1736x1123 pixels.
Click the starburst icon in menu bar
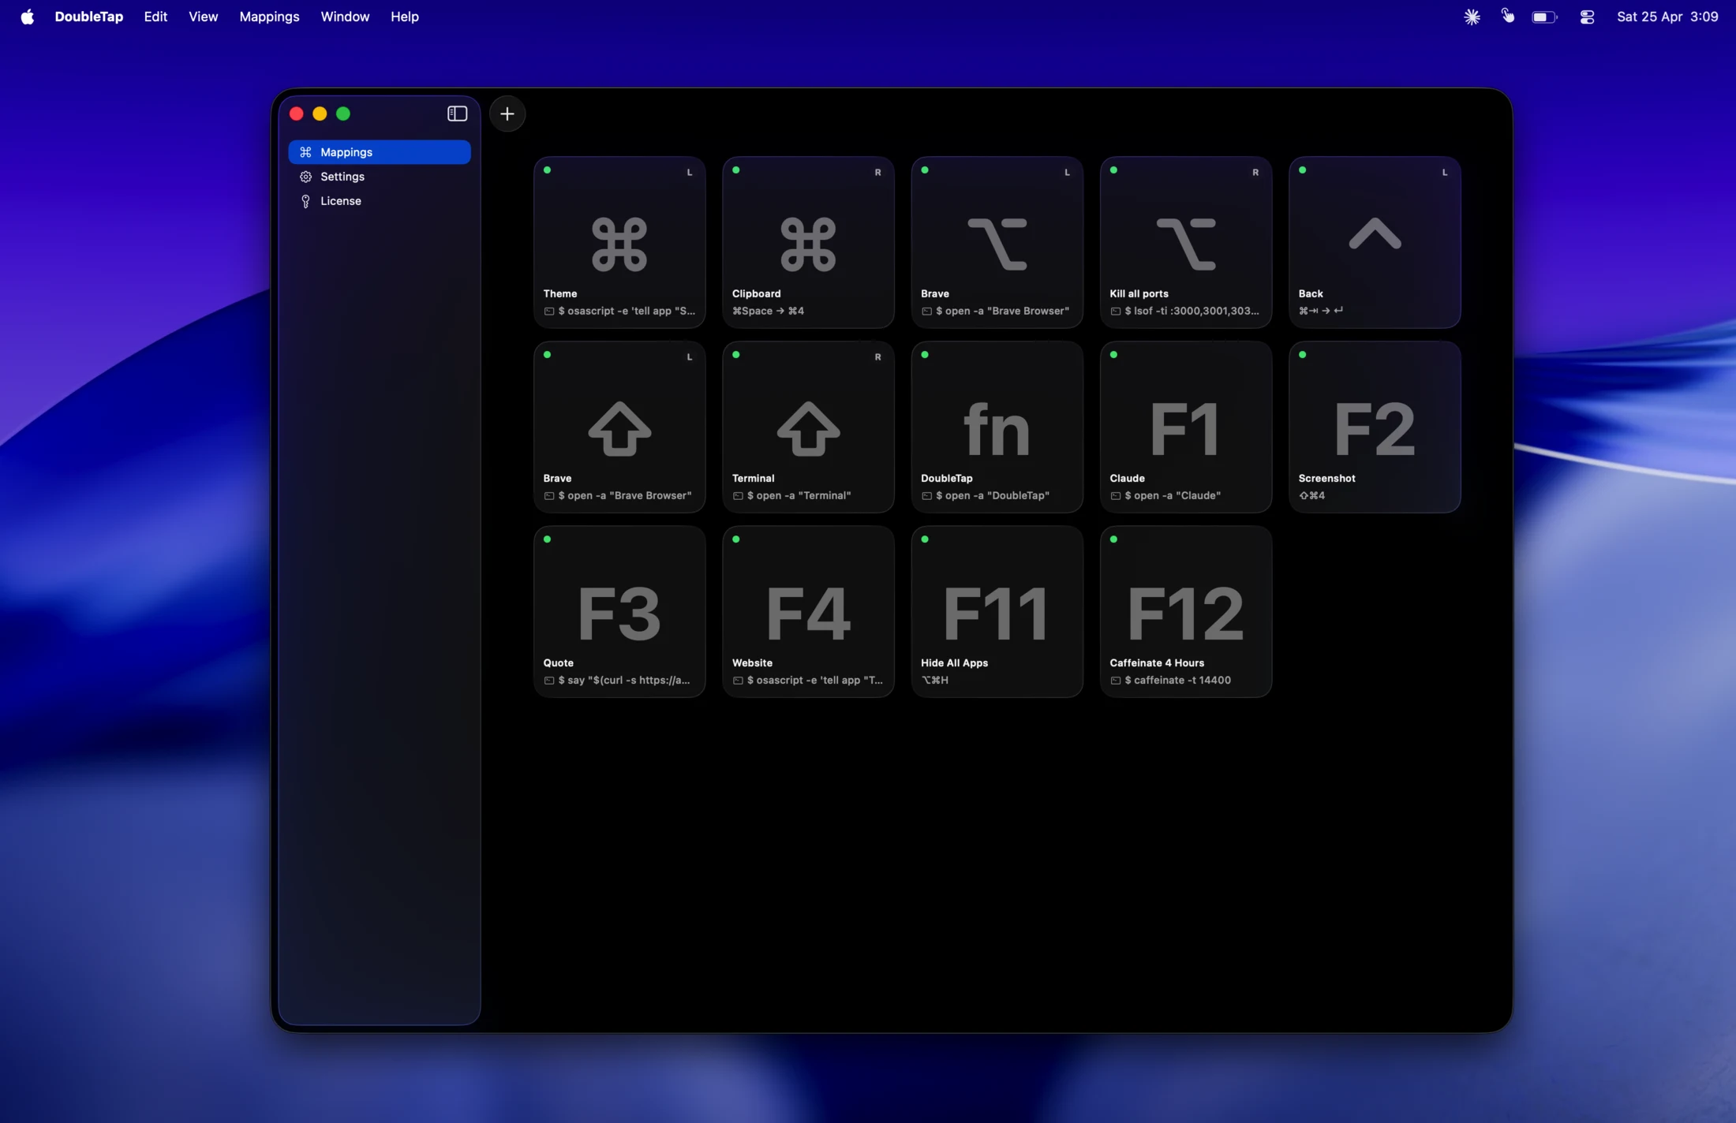(x=1472, y=17)
